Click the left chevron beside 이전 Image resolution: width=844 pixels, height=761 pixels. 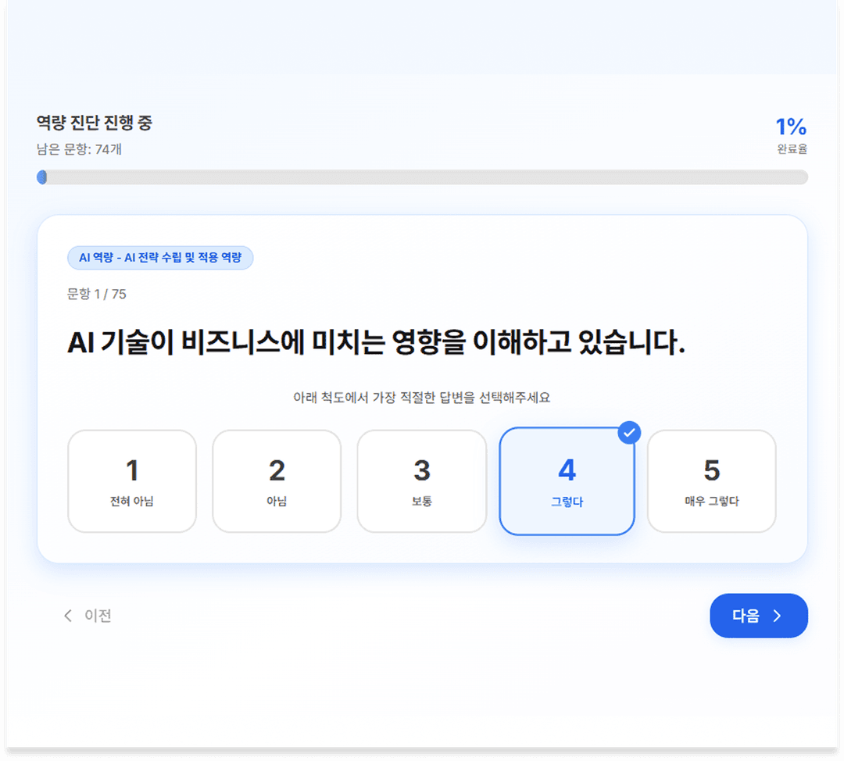coord(68,616)
